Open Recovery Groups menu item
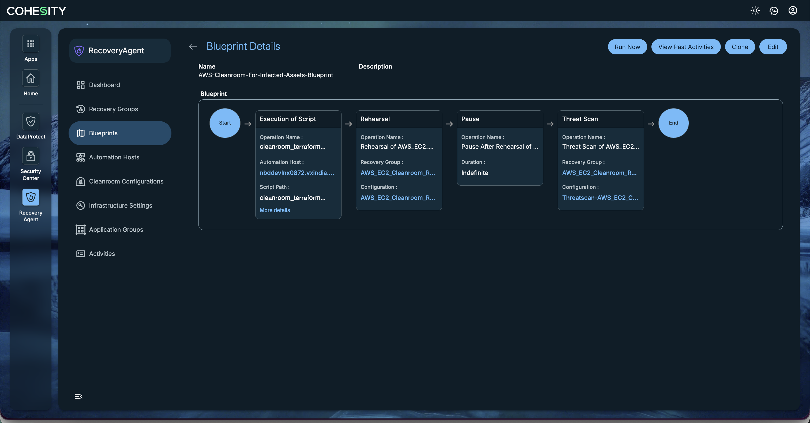 (113, 109)
